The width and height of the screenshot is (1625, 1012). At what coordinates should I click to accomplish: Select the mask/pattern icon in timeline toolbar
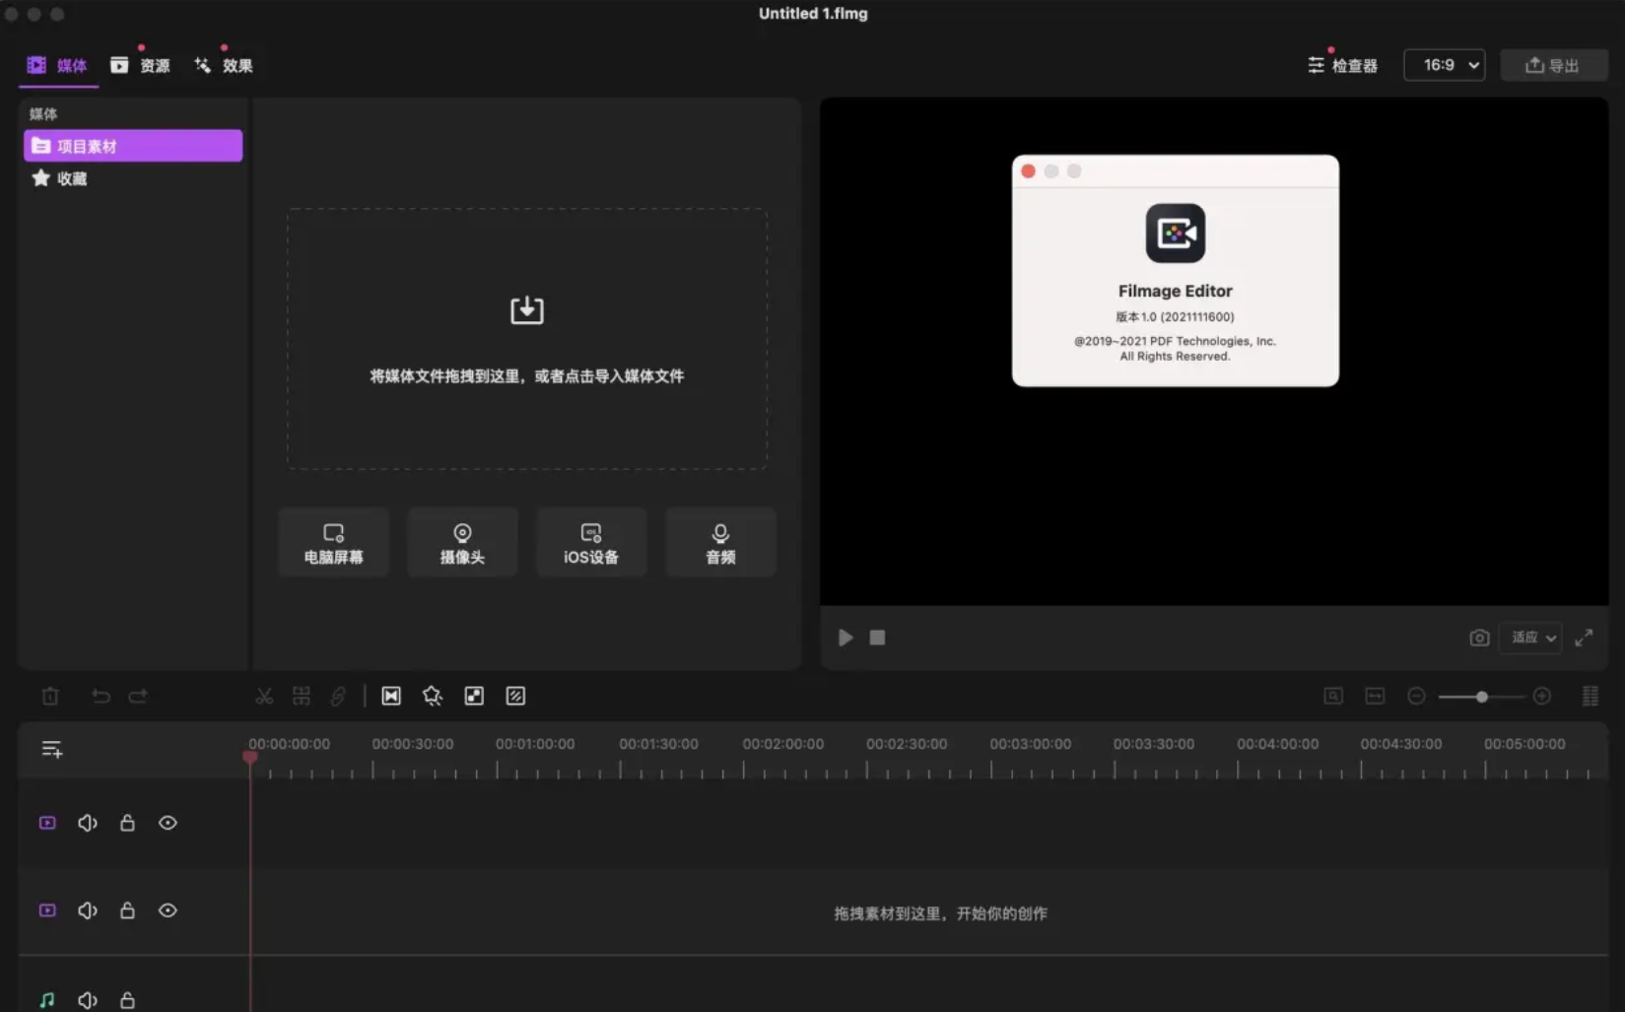coord(515,696)
